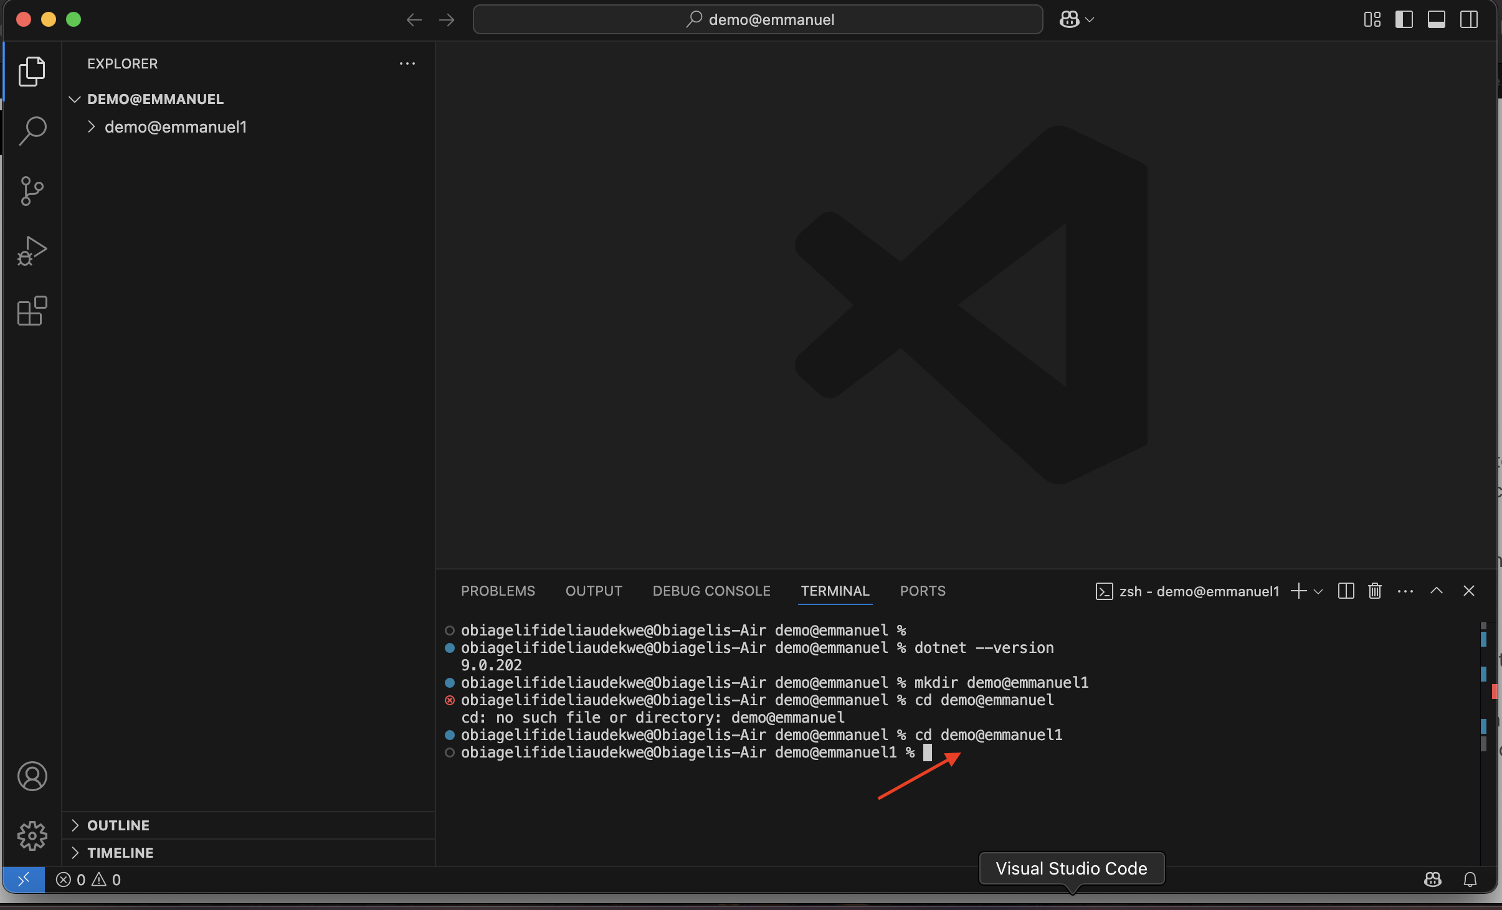
Task: Switch to the PORTS tab
Action: pyautogui.click(x=923, y=591)
